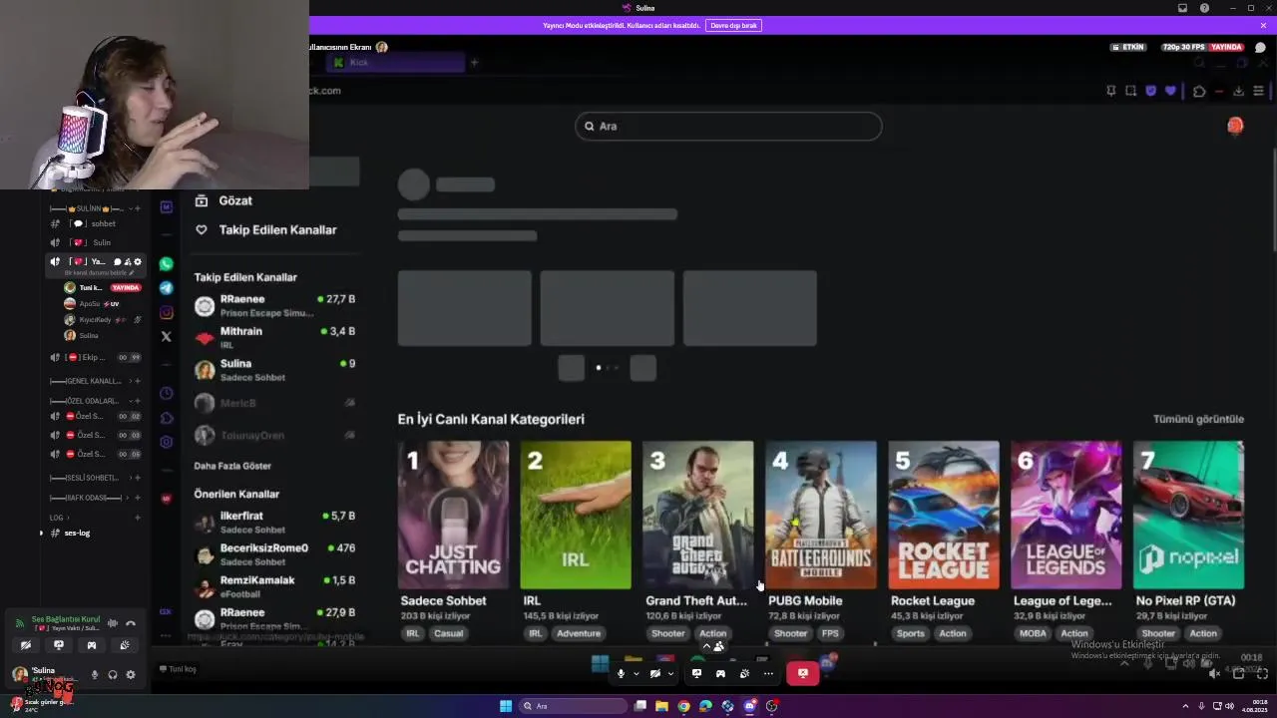
Task: Click the ETKİN status badge
Action: (x=1128, y=47)
